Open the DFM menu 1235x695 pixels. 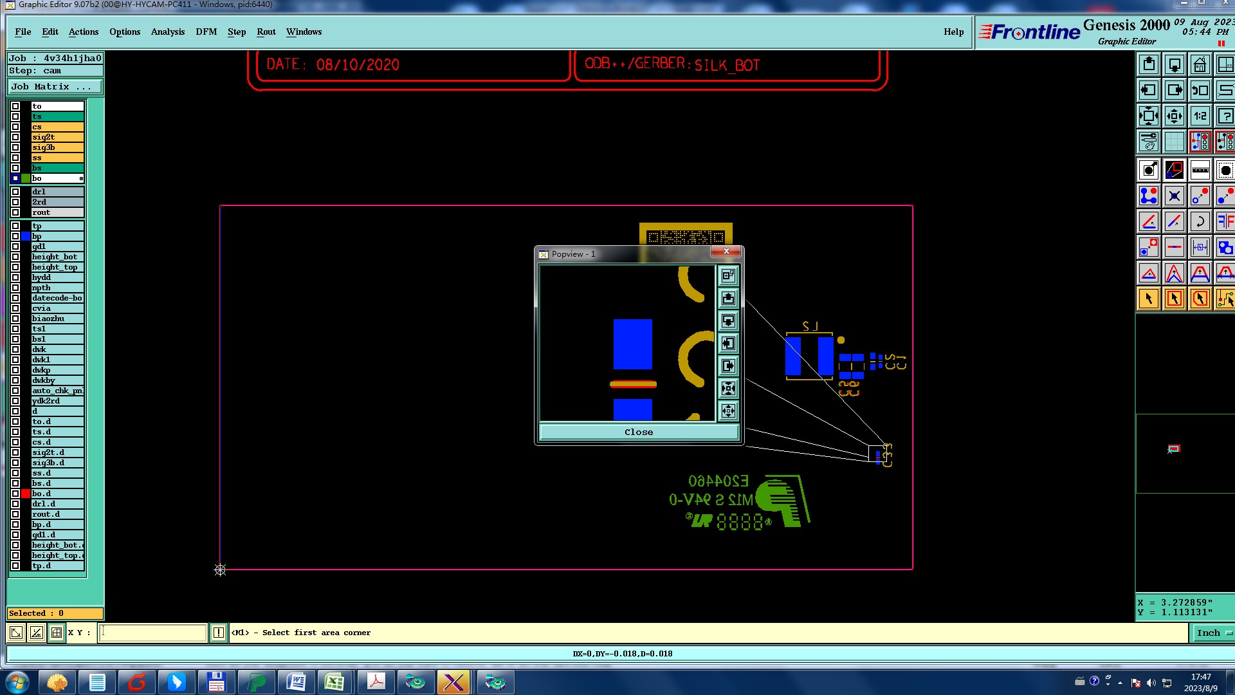pos(206,32)
